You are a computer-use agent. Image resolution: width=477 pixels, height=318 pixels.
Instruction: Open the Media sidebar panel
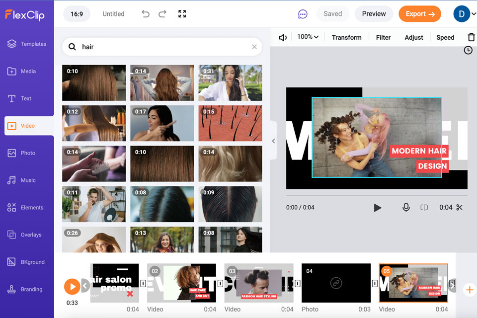21,71
